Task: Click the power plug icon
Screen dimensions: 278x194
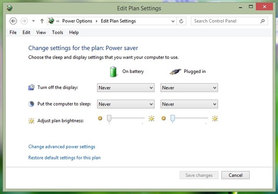Action: 175,72
